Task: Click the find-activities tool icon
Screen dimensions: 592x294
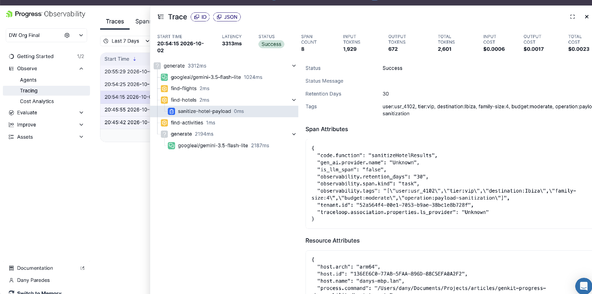Action: pyautogui.click(x=164, y=123)
